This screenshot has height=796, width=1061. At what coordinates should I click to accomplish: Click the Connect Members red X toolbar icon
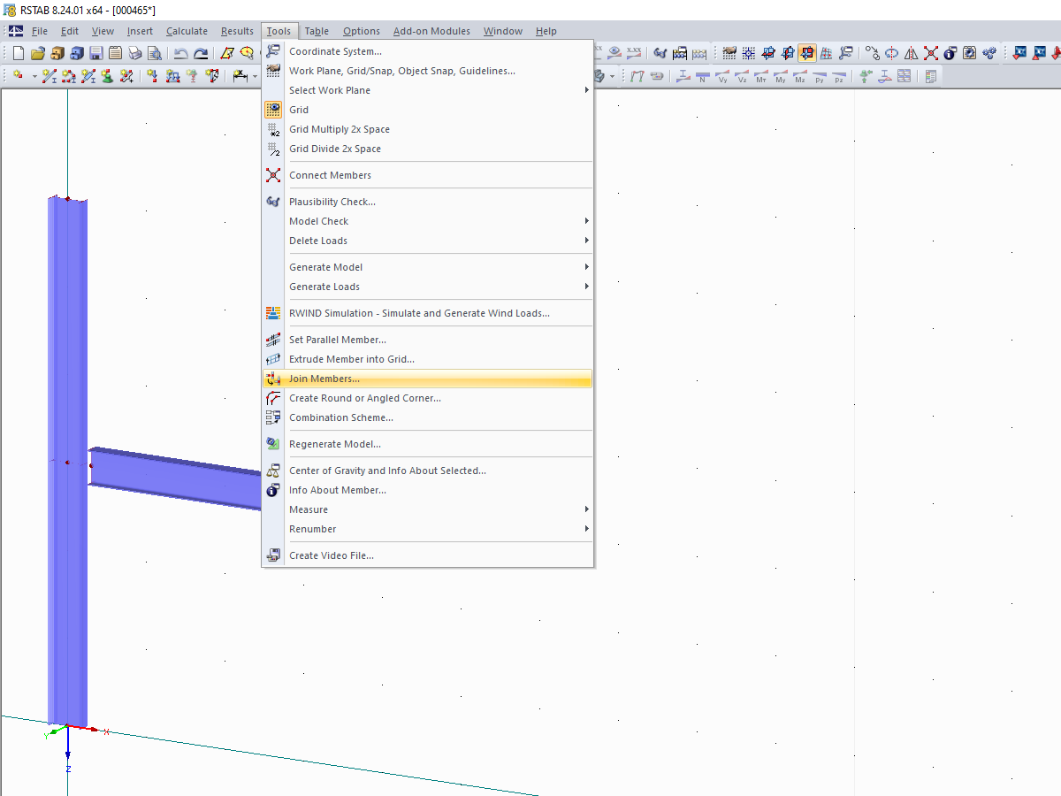pyautogui.click(x=931, y=53)
